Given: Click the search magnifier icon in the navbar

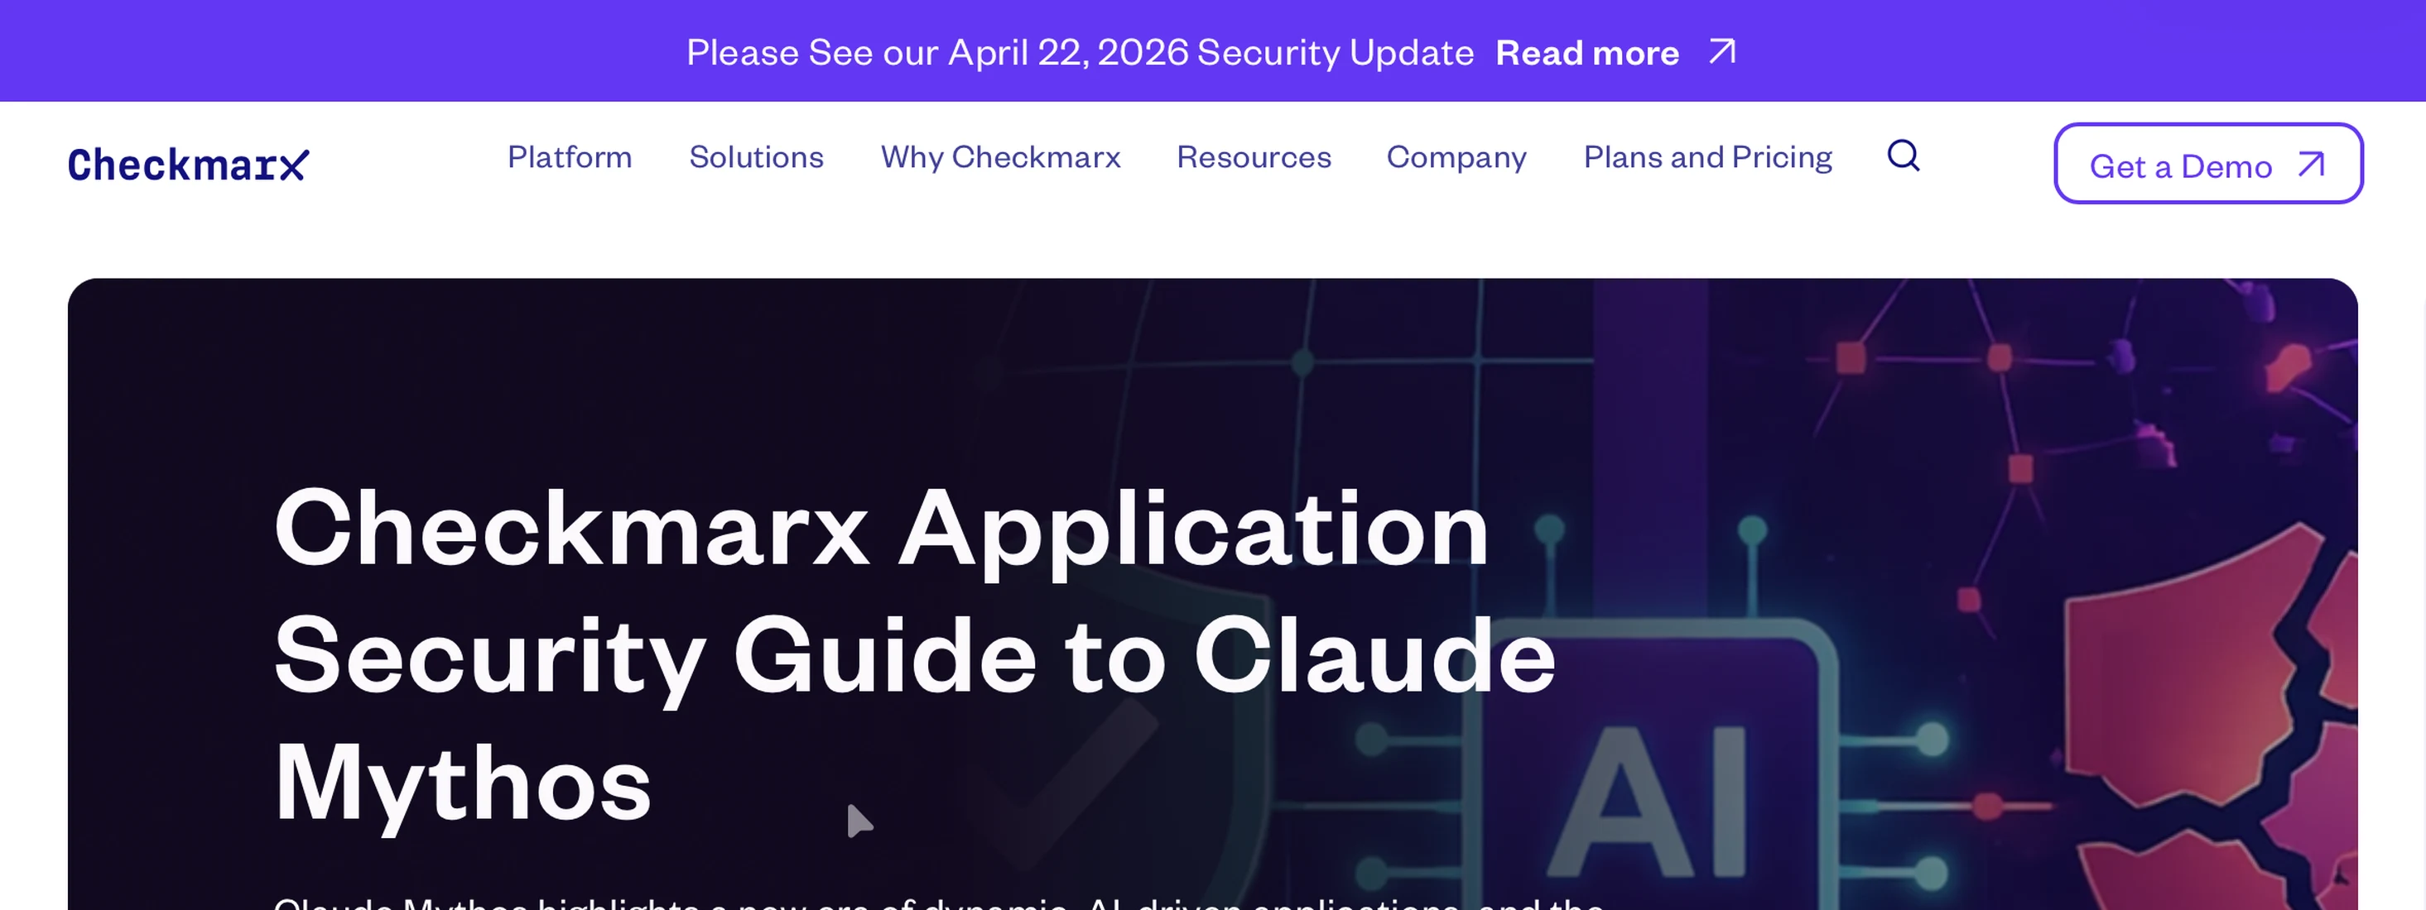Looking at the screenshot, I should point(1904,156).
